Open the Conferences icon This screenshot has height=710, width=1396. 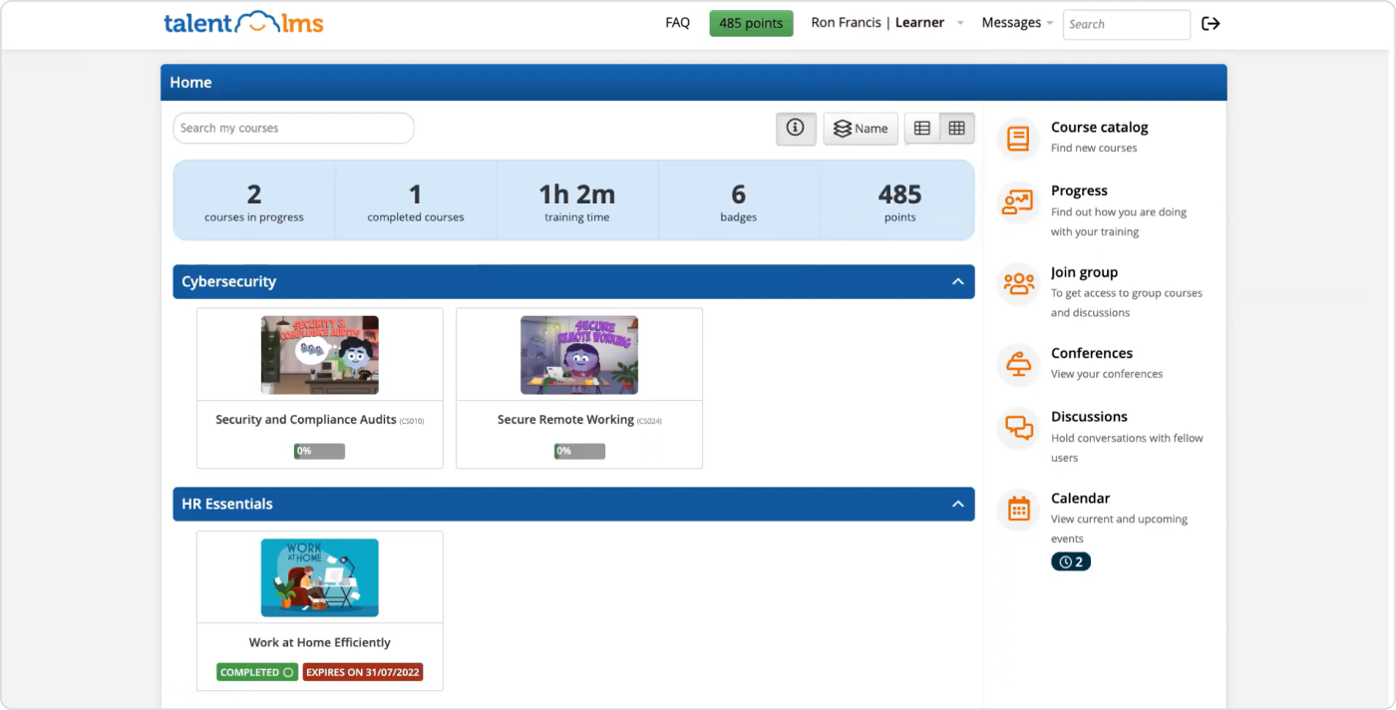(x=1017, y=364)
